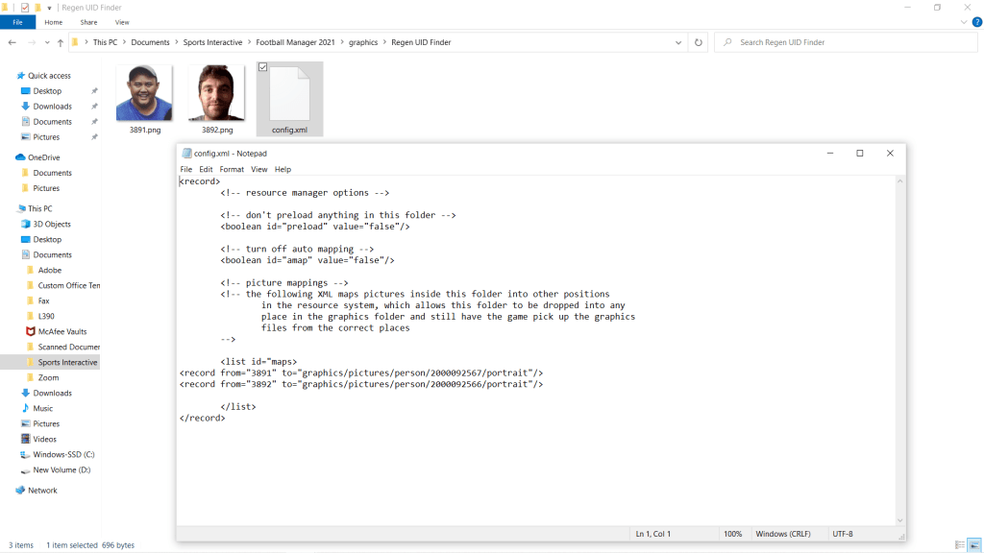Open McAfee Vaults in the sidebar
Screen dimensions: 984x553
point(61,331)
